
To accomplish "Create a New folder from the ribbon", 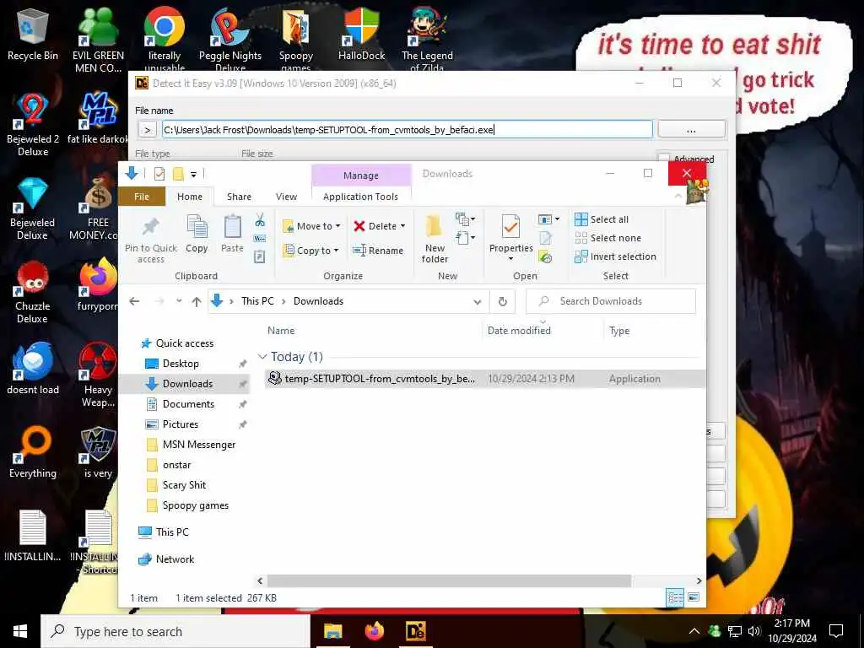I will [x=435, y=239].
